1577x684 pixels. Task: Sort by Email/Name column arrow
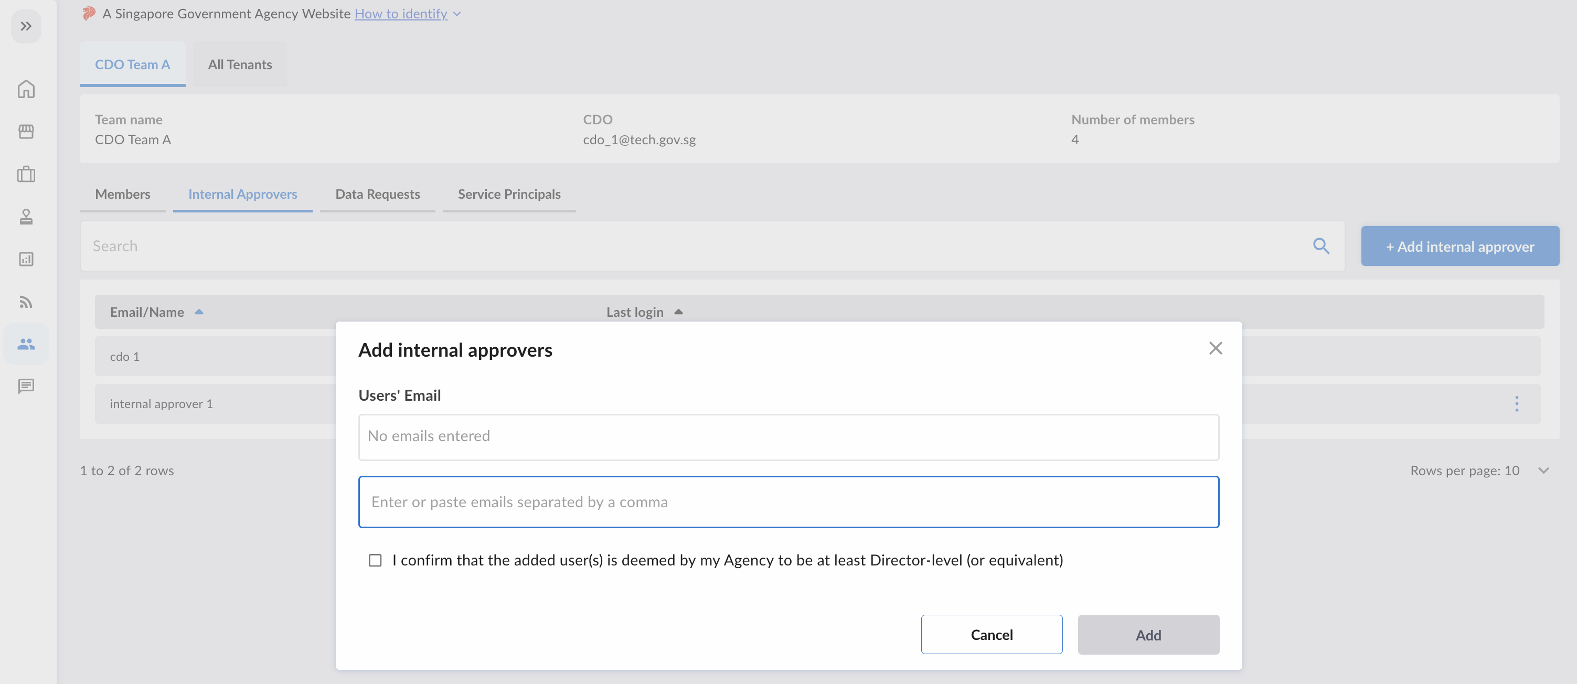point(199,312)
